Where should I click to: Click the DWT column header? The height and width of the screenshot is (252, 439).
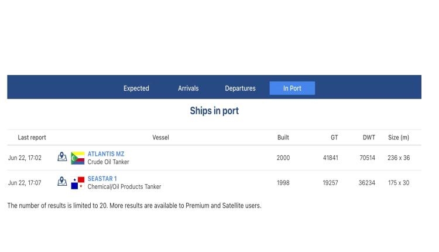(369, 138)
